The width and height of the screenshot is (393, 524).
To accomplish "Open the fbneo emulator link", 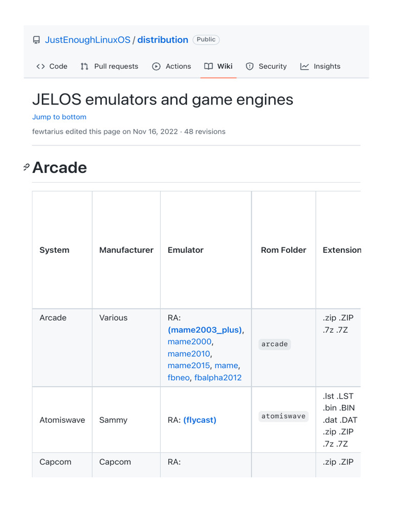I will click(178, 378).
